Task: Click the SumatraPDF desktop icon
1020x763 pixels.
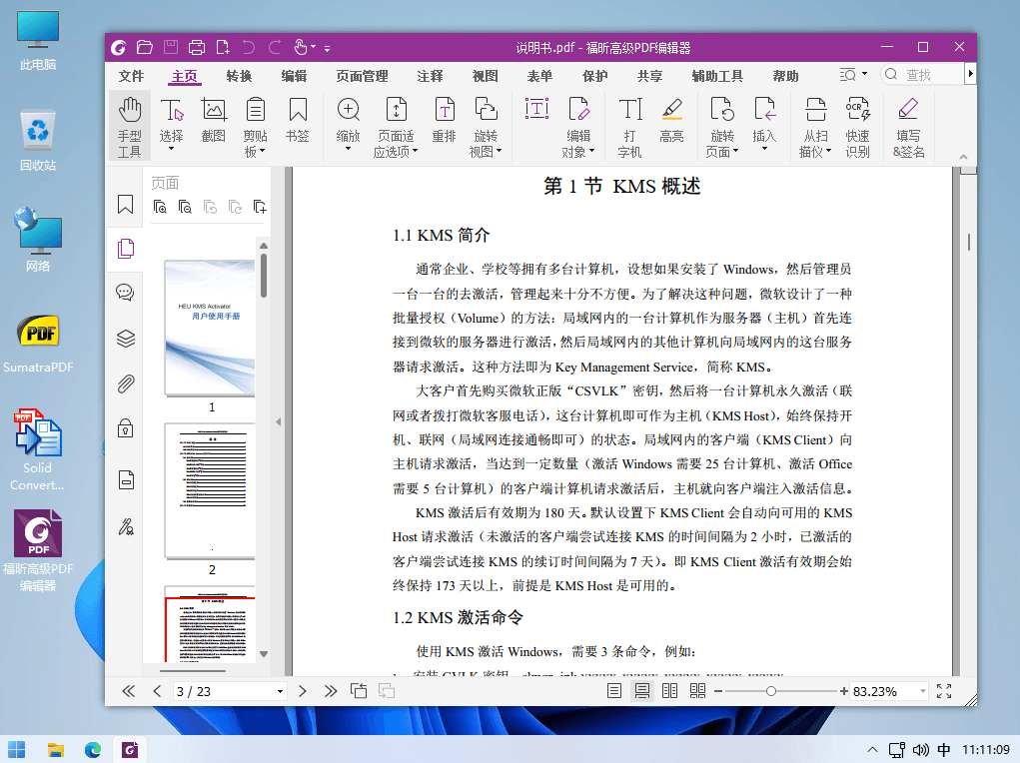Action: (x=38, y=344)
